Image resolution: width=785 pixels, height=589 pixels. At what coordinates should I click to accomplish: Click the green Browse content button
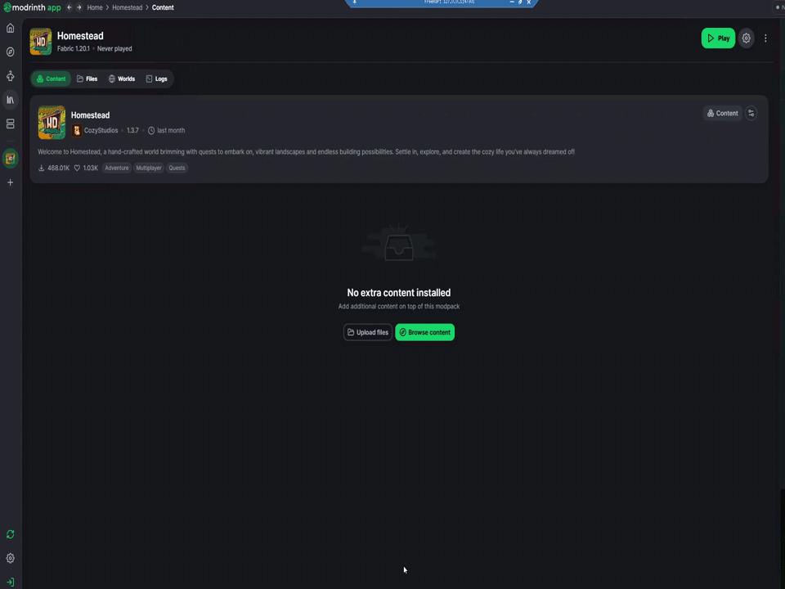coord(424,332)
